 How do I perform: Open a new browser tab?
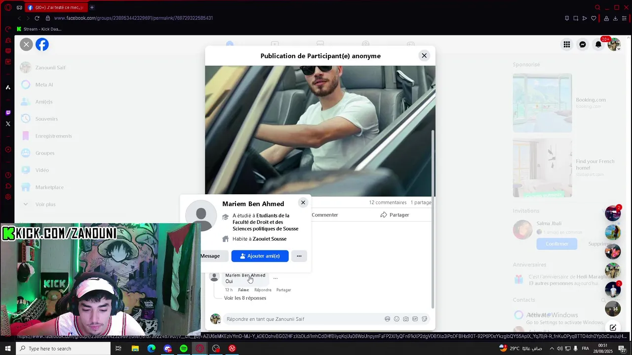pyautogui.click(x=92, y=7)
